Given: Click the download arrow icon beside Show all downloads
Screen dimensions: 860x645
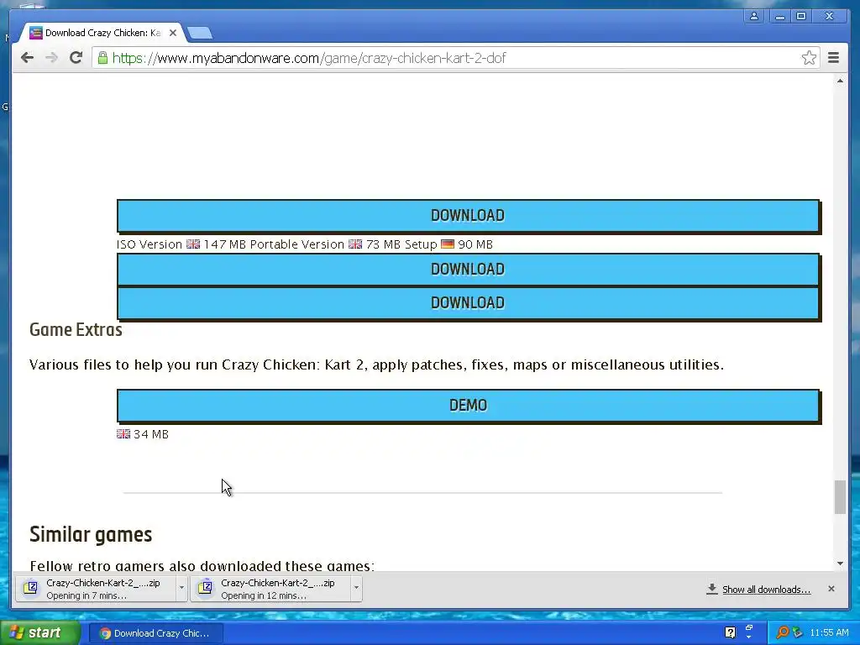Looking at the screenshot, I should click(712, 589).
